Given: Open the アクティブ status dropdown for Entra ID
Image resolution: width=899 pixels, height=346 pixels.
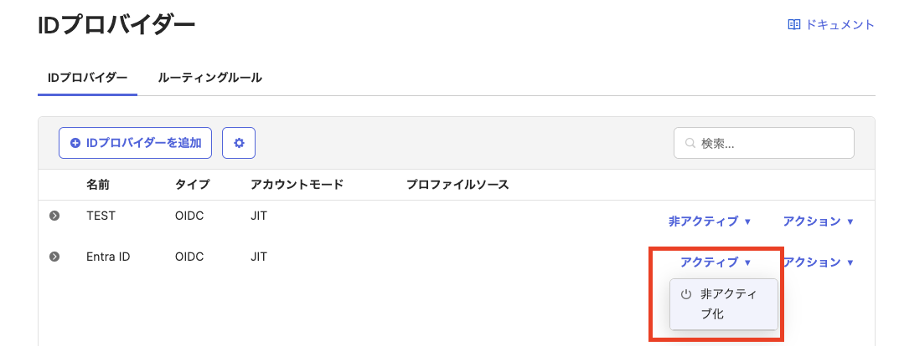Looking at the screenshot, I should coord(716,262).
